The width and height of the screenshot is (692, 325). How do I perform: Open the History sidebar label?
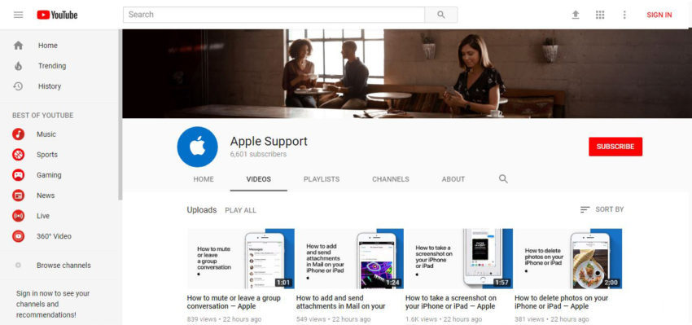tap(50, 86)
